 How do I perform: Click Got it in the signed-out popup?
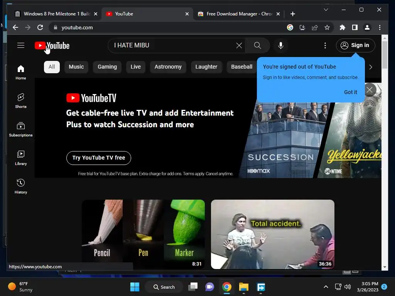pyautogui.click(x=350, y=92)
